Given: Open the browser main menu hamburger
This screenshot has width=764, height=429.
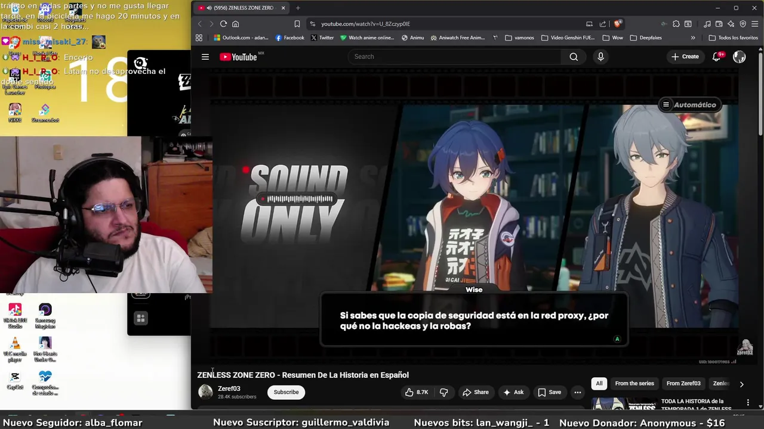Looking at the screenshot, I should coord(754,24).
